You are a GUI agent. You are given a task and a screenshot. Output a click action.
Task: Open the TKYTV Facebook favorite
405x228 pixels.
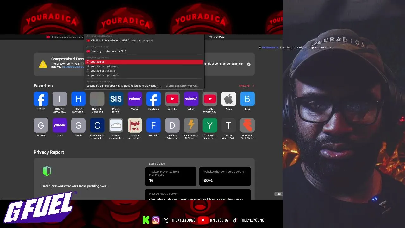click(x=41, y=99)
